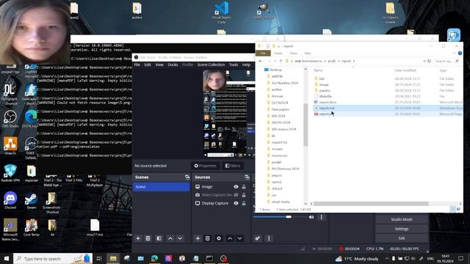Remove the selected scene with trash icon
The height and width of the screenshot is (264, 470).
(148, 238)
